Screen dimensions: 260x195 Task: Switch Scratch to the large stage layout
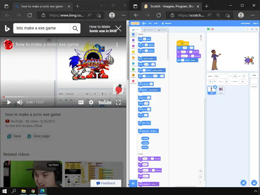pos(252,29)
